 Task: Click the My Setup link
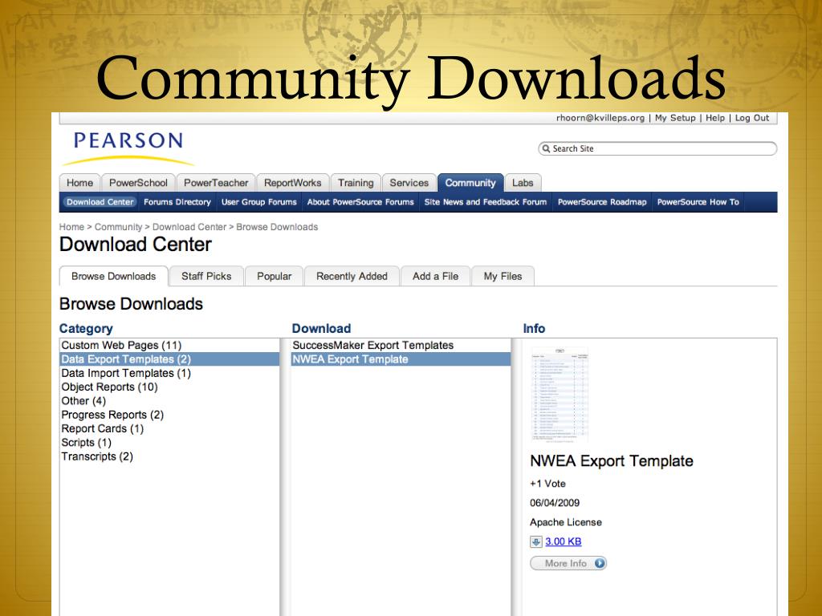tap(675, 118)
